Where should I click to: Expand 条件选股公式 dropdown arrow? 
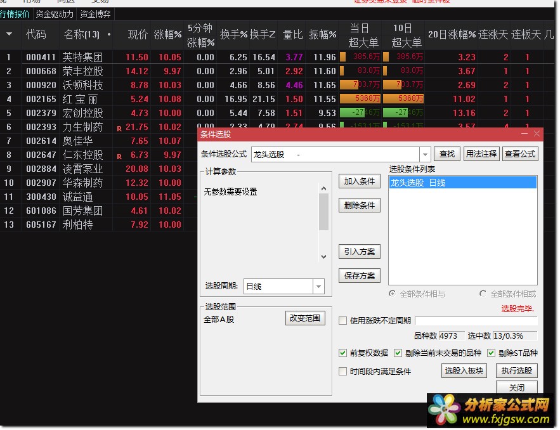425,155
